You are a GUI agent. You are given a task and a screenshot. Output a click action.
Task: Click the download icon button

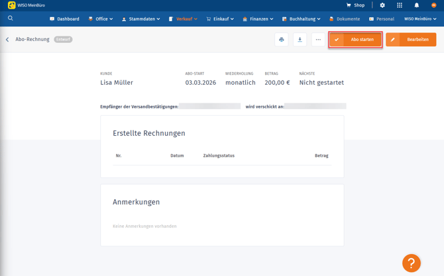coord(300,40)
